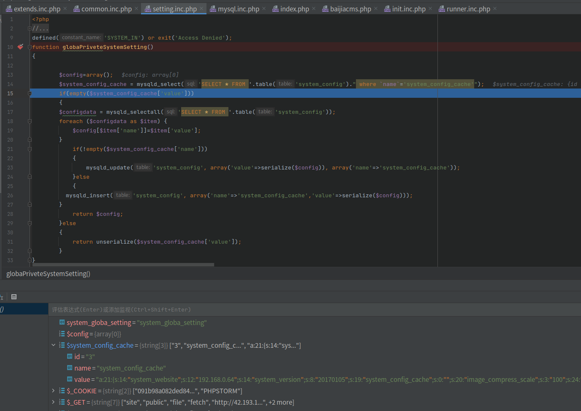This screenshot has height=411, width=581.
Task: Click 'return $config;' on line 28
Action: (98, 214)
